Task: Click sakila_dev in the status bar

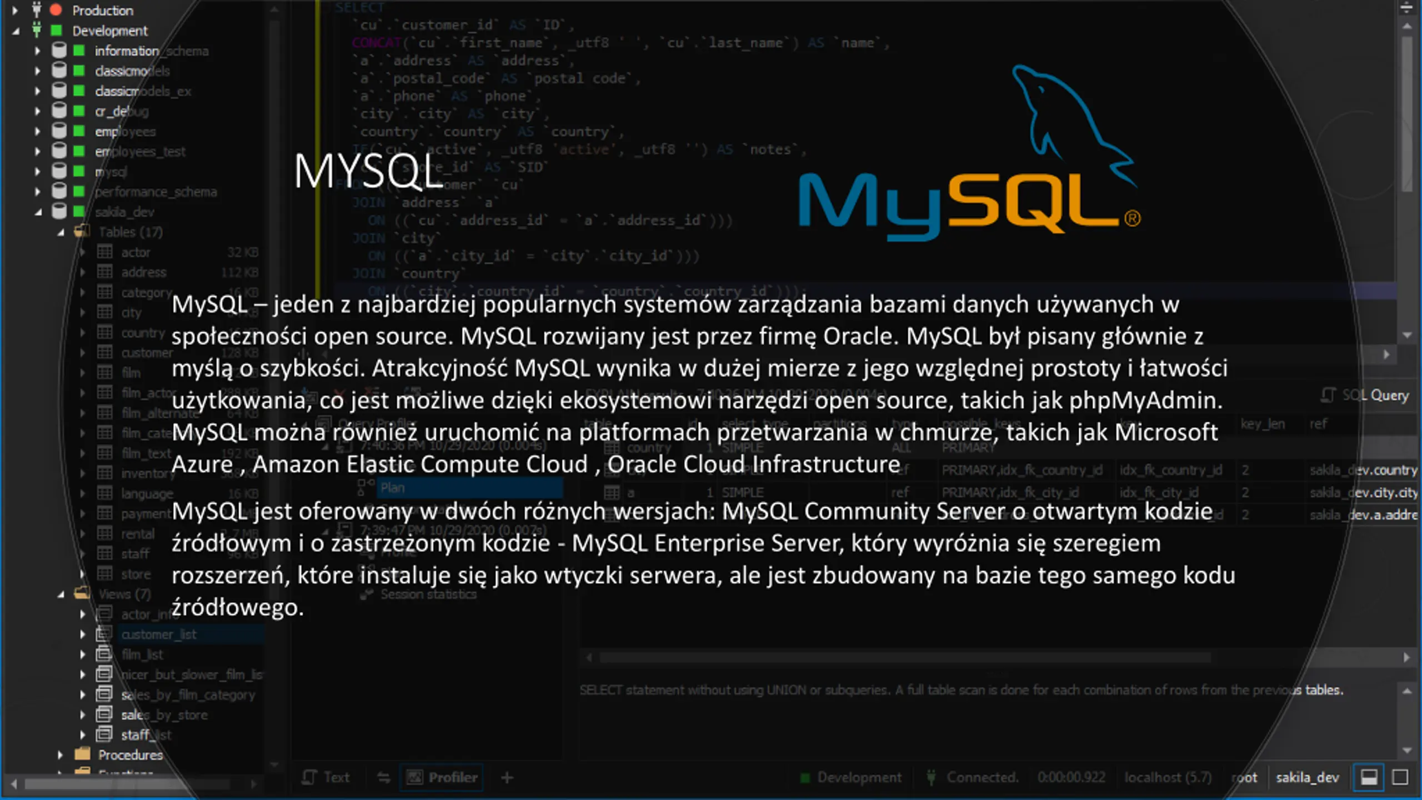Action: (x=1308, y=777)
